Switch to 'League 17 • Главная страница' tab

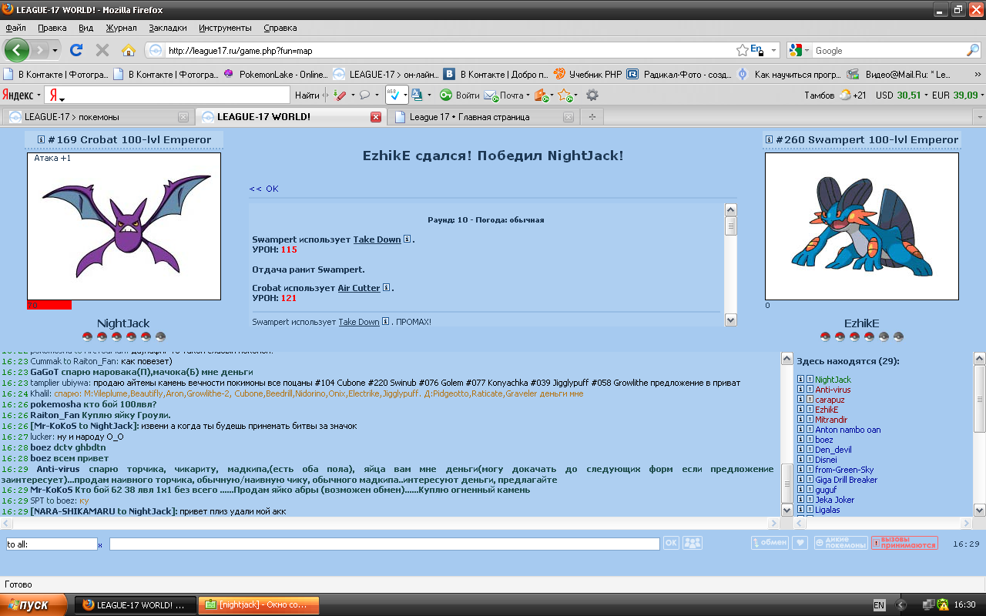click(x=483, y=117)
